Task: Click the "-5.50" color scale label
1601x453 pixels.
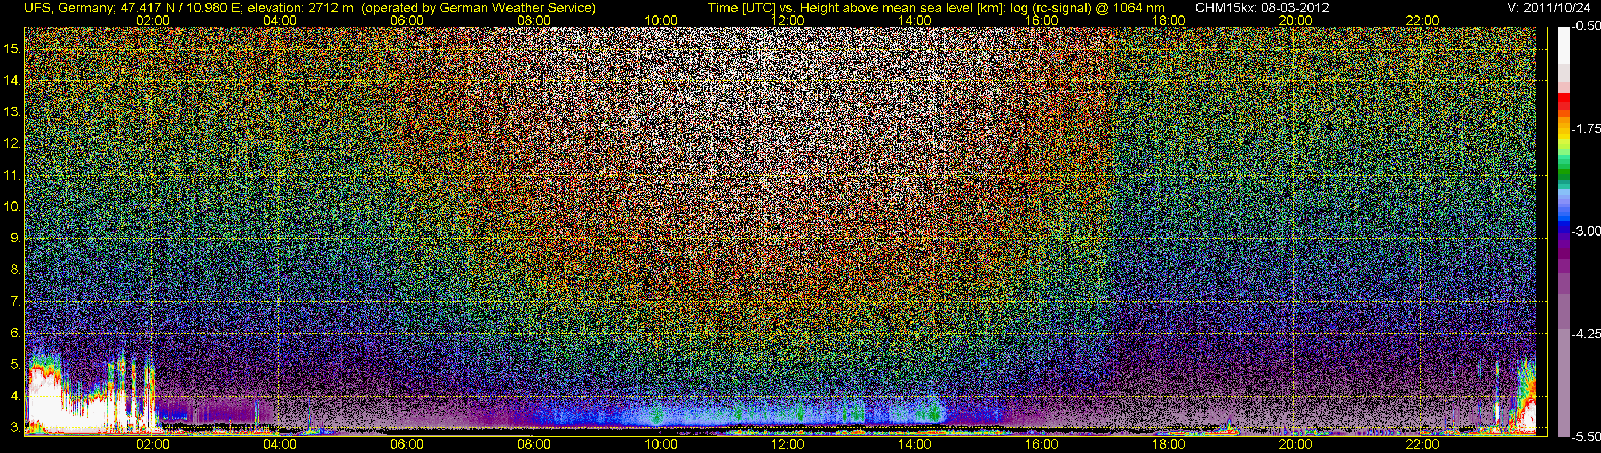Action: (1585, 436)
